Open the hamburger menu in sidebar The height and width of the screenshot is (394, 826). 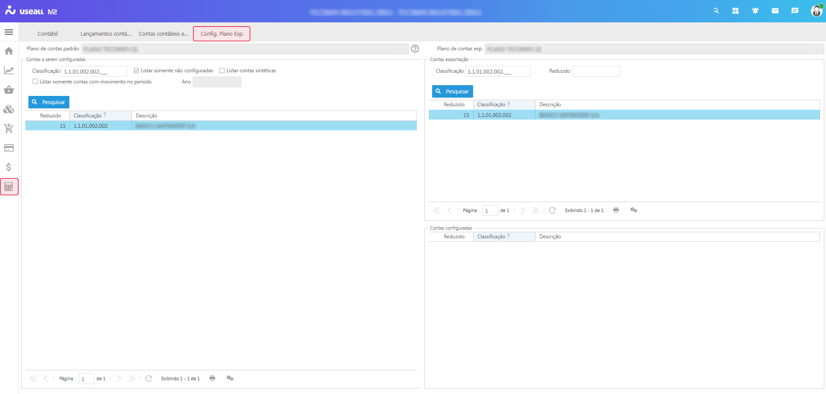click(x=9, y=32)
